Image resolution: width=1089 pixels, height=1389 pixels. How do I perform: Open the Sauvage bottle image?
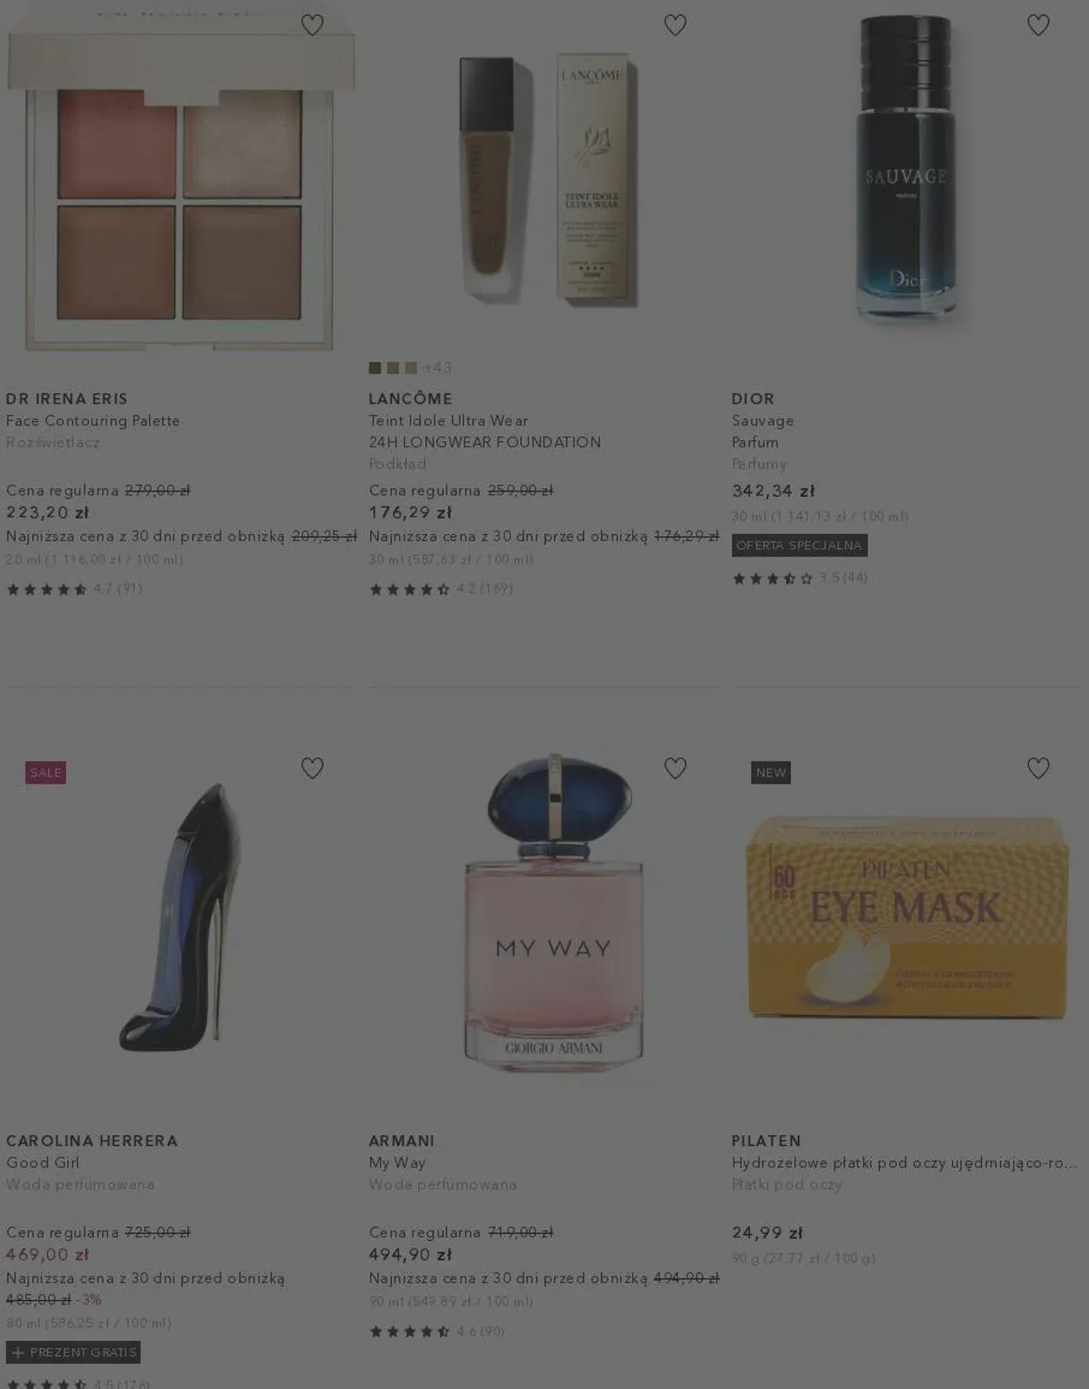(906, 171)
